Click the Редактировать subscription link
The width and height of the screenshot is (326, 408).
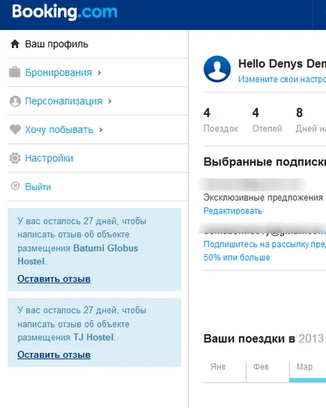click(x=233, y=211)
